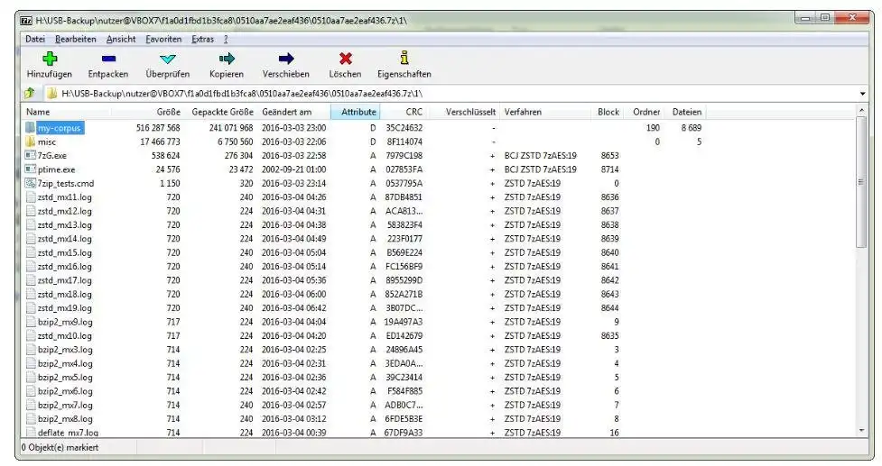The height and width of the screenshot is (466, 882).
Task: Open the Extras menu
Action: coord(202,40)
